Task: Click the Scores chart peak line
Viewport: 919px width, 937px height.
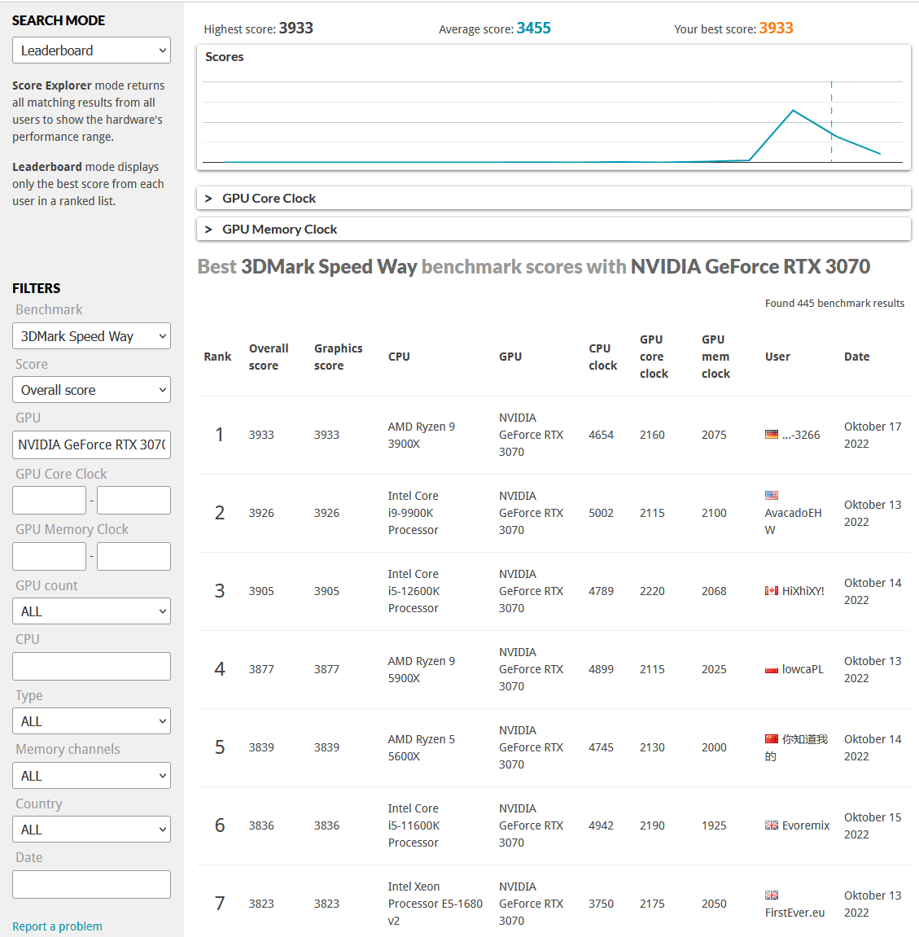Action: tap(793, 111)
